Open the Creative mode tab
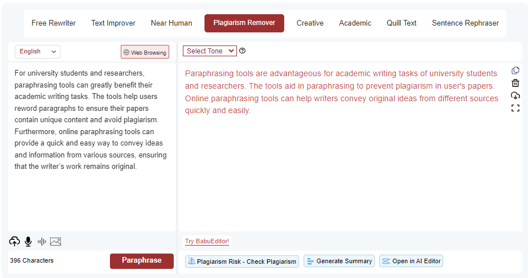528x278 pixels. (310, 23)
